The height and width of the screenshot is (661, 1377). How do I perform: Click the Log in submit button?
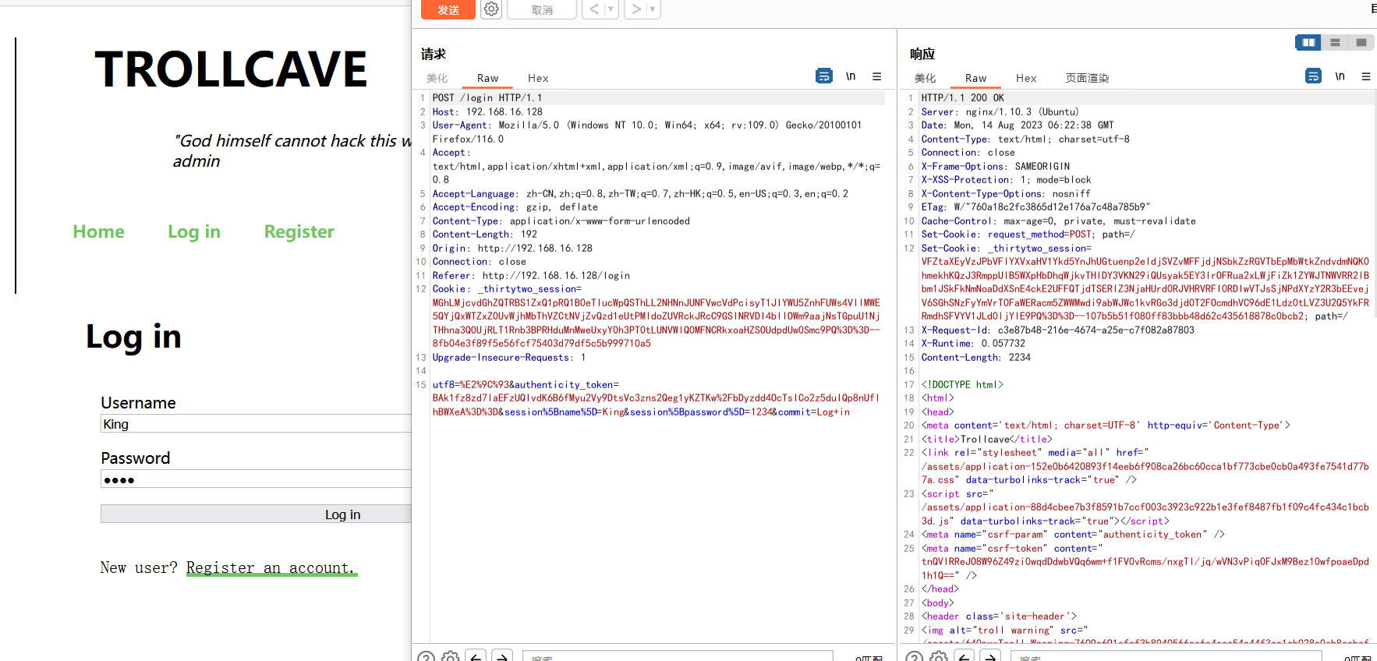pyautogui.click(x=256, y=514)
